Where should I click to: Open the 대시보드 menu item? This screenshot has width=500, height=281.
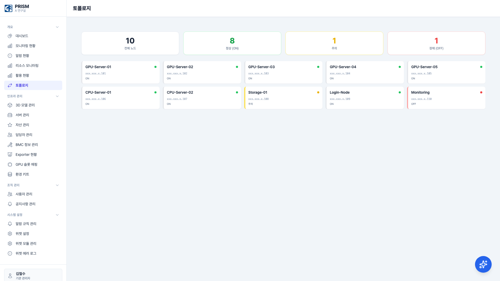point(33,36)
